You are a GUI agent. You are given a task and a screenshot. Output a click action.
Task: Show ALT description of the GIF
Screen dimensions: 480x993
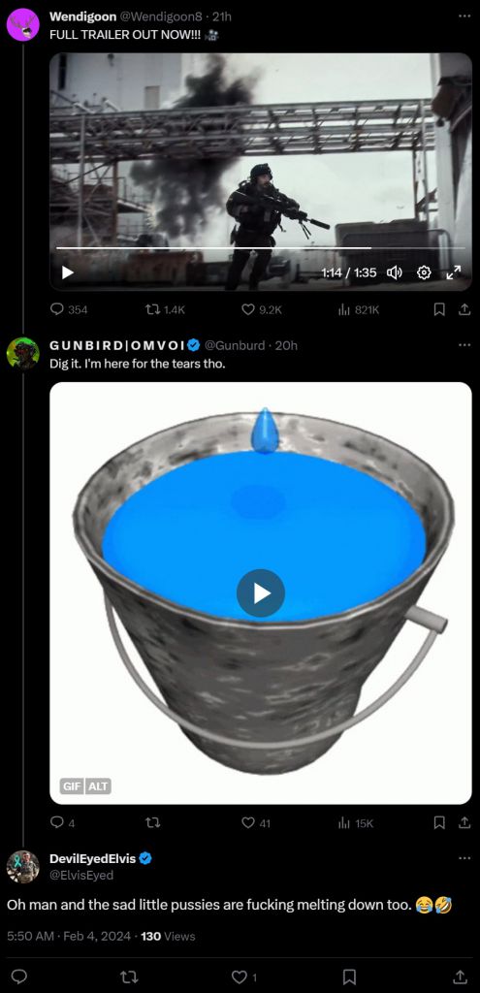[x=98, y=786]
